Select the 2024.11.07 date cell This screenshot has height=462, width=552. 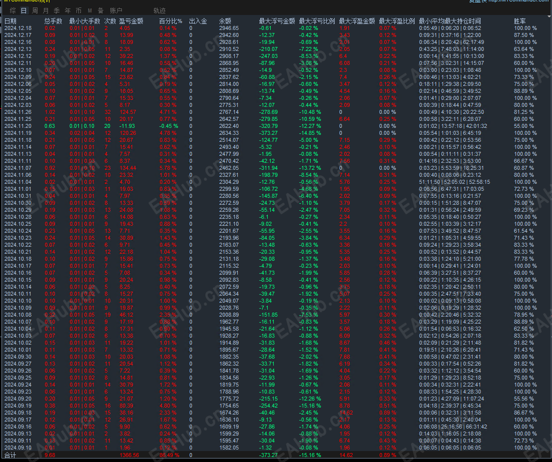[18, 168]
